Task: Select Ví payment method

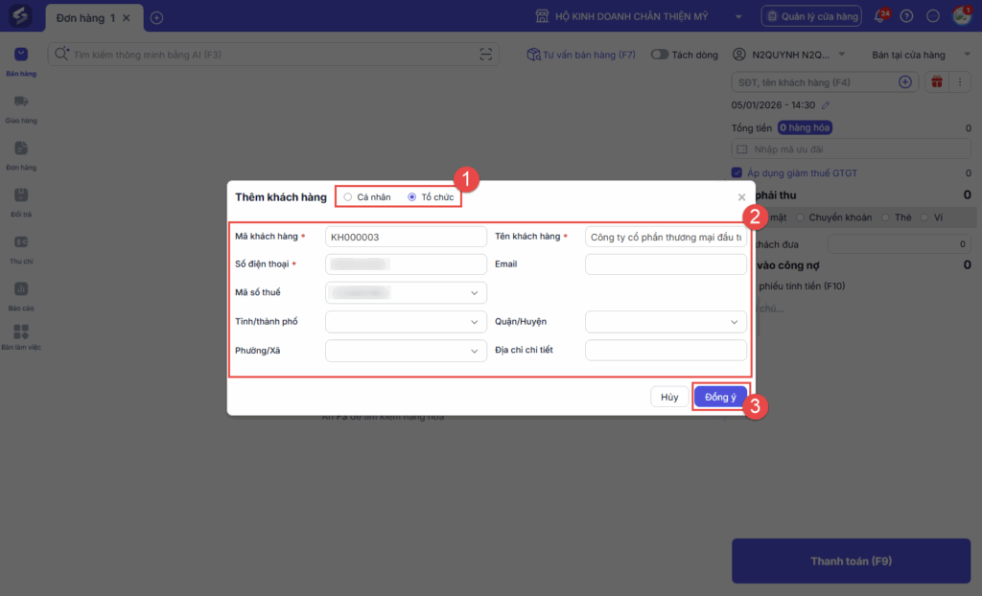Action: [931, 218]
